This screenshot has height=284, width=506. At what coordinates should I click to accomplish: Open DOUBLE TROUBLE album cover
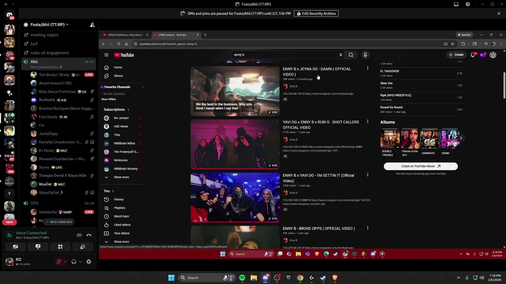pyautogui.click(x=389, y=138)
